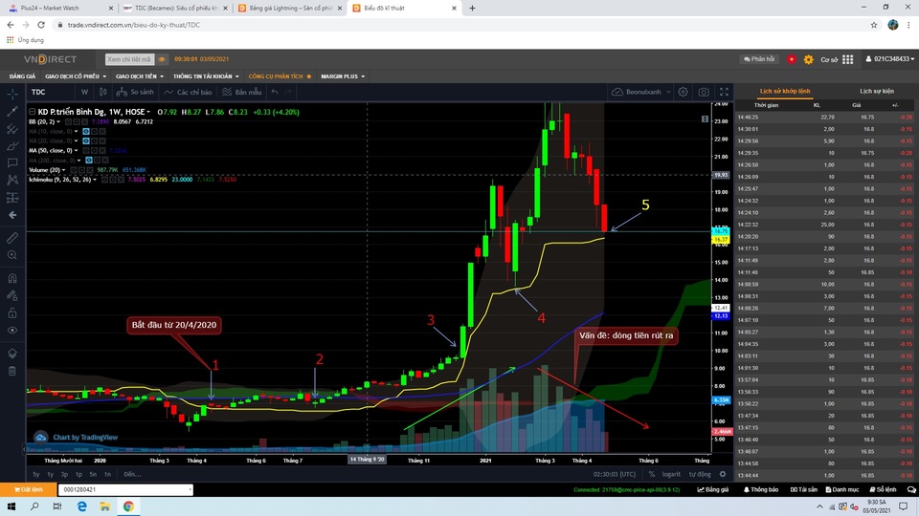Toggle stay in drawing mode
919x516 pixels.
pyautogui.click(x=12, y=295)
